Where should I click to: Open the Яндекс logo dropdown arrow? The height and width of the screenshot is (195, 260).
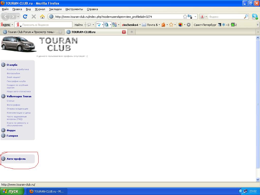[x=12, y=25]
